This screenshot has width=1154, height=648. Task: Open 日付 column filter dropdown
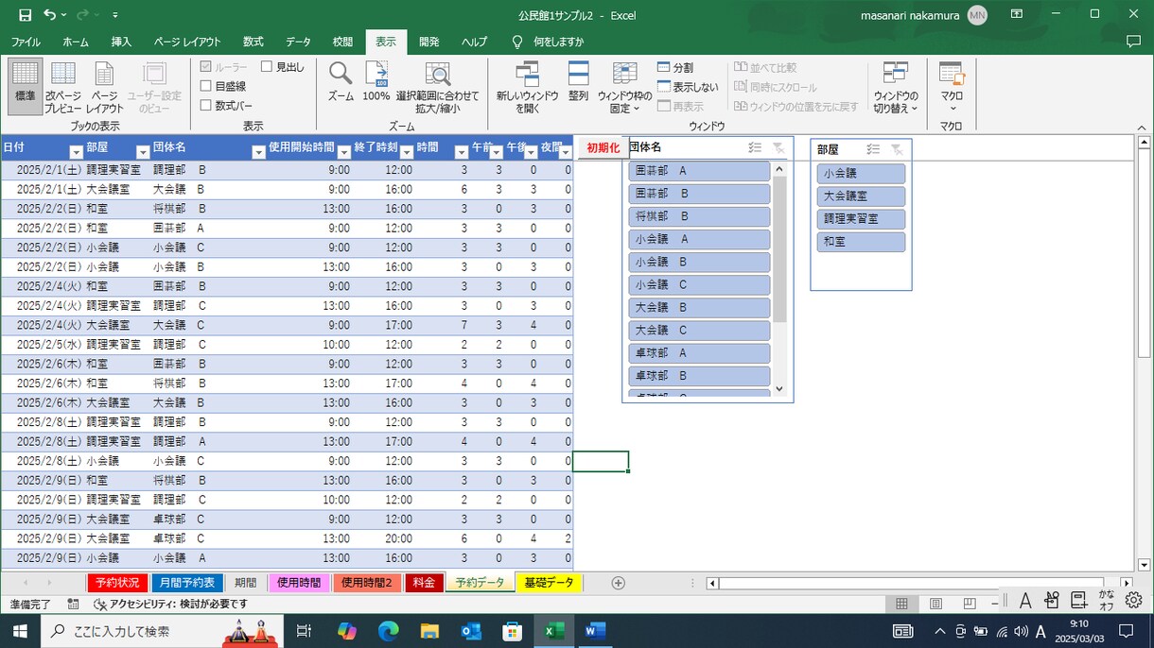pos(77,152)
